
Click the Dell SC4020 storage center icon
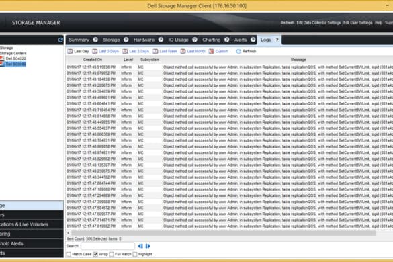[x=2, y=58]
